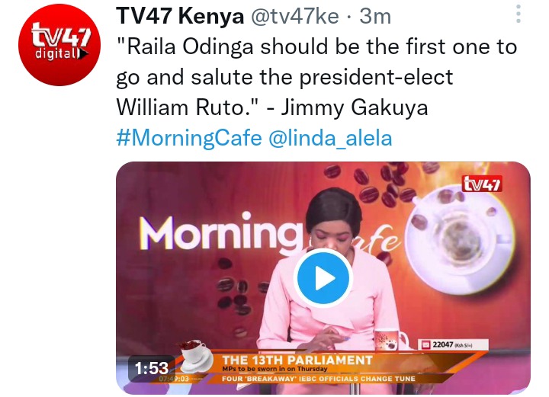Screen dimensions: 549x397
Task: Open the #MorningCafe hashtag
Action: tap(189, 138)
